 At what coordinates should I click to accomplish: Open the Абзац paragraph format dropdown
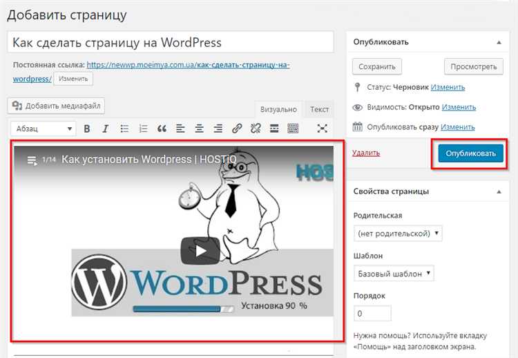coord(43,129)
